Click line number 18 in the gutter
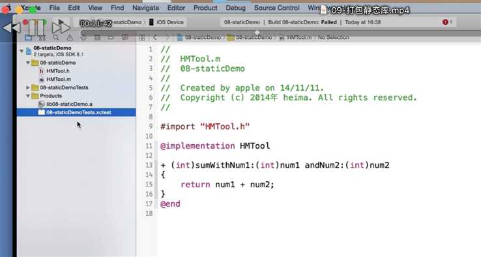The height and width of the screenshot is (257, 481). pyautogui.click(x=149, y=213)
